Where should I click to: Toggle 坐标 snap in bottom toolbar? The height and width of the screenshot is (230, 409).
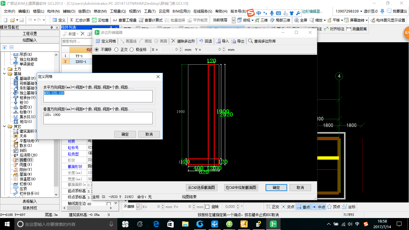pos(349,207)
